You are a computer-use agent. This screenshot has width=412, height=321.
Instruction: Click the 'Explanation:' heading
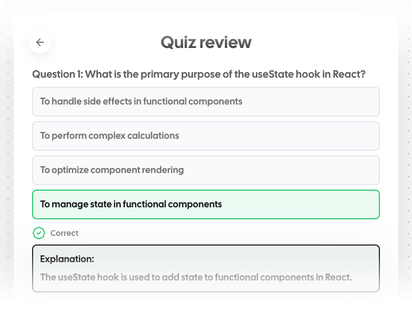coord(67,259)
